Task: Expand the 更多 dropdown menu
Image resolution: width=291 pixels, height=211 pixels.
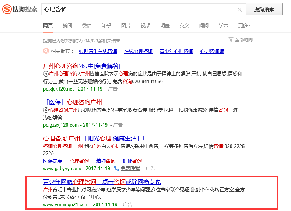Action: [x=245, y=25]
